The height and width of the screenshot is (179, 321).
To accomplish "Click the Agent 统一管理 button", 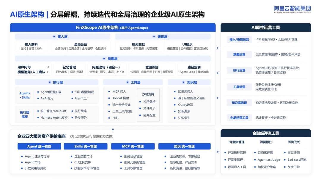I will click(39, 146).
